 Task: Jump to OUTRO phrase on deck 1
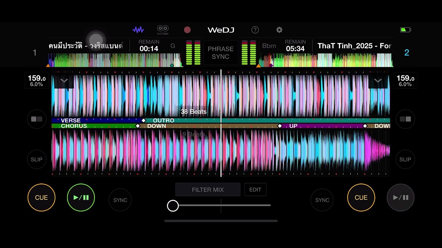click(163, 121)
